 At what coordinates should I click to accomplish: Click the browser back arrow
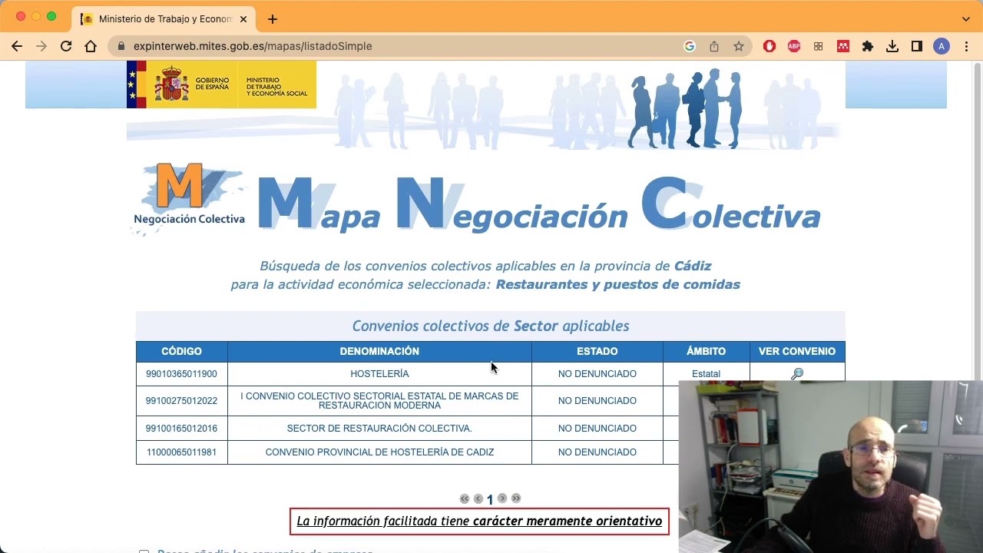click(x=17, y=46)
